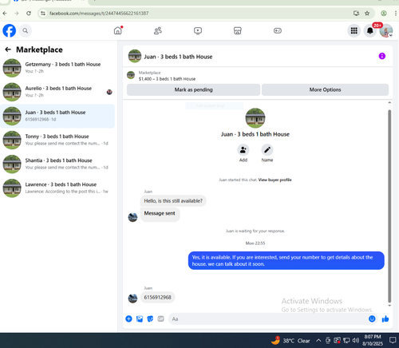Viewport: 399px width, 348px height.
Task: Open the taskbar weather widget 38°C Clear
Action: click(x=290, y=340)
